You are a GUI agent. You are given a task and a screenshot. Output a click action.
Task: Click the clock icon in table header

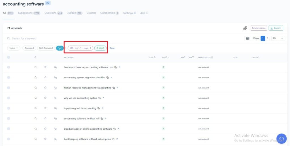35,57
